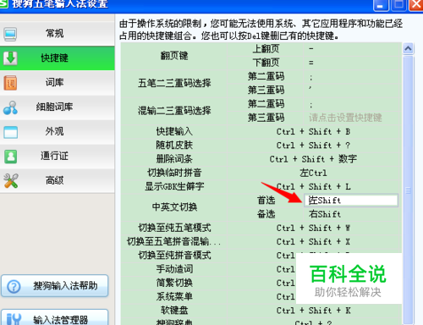Click 切换至纯五笔模式 hotkey Ctrl + Shift + W
The width and height of the screenshot is (423, 325).
pyautogui.click(x=314, y=228)
